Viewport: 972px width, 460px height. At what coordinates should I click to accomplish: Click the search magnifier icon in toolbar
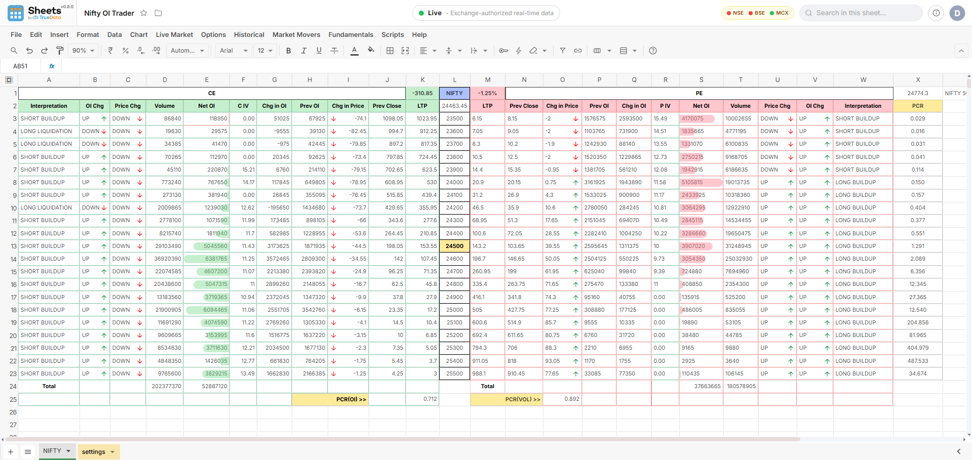click(x=14, y=51)
